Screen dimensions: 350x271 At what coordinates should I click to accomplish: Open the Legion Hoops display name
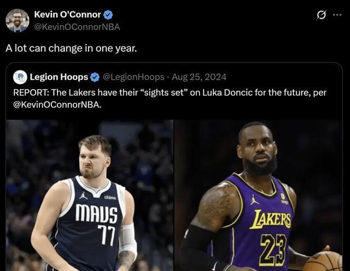[x=59, y=77]
